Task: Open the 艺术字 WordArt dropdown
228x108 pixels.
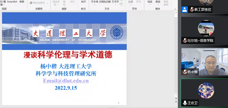Action: click(115, 3)
